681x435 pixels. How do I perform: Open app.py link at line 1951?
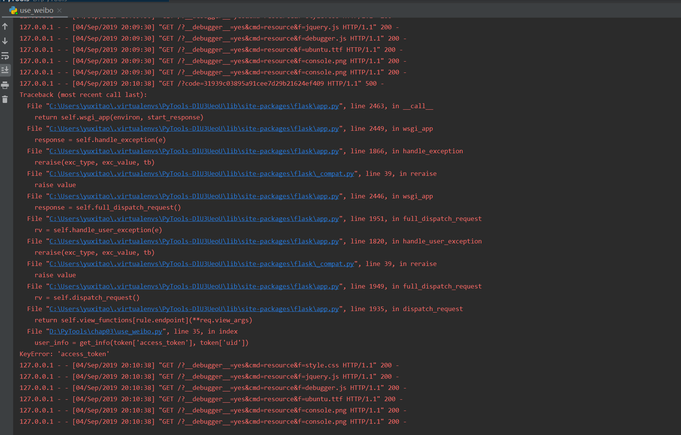pos(194,219)
